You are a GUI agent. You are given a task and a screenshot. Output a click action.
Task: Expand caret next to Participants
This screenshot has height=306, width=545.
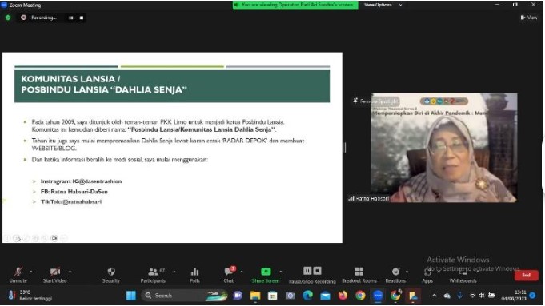click(x=174, y=272)
